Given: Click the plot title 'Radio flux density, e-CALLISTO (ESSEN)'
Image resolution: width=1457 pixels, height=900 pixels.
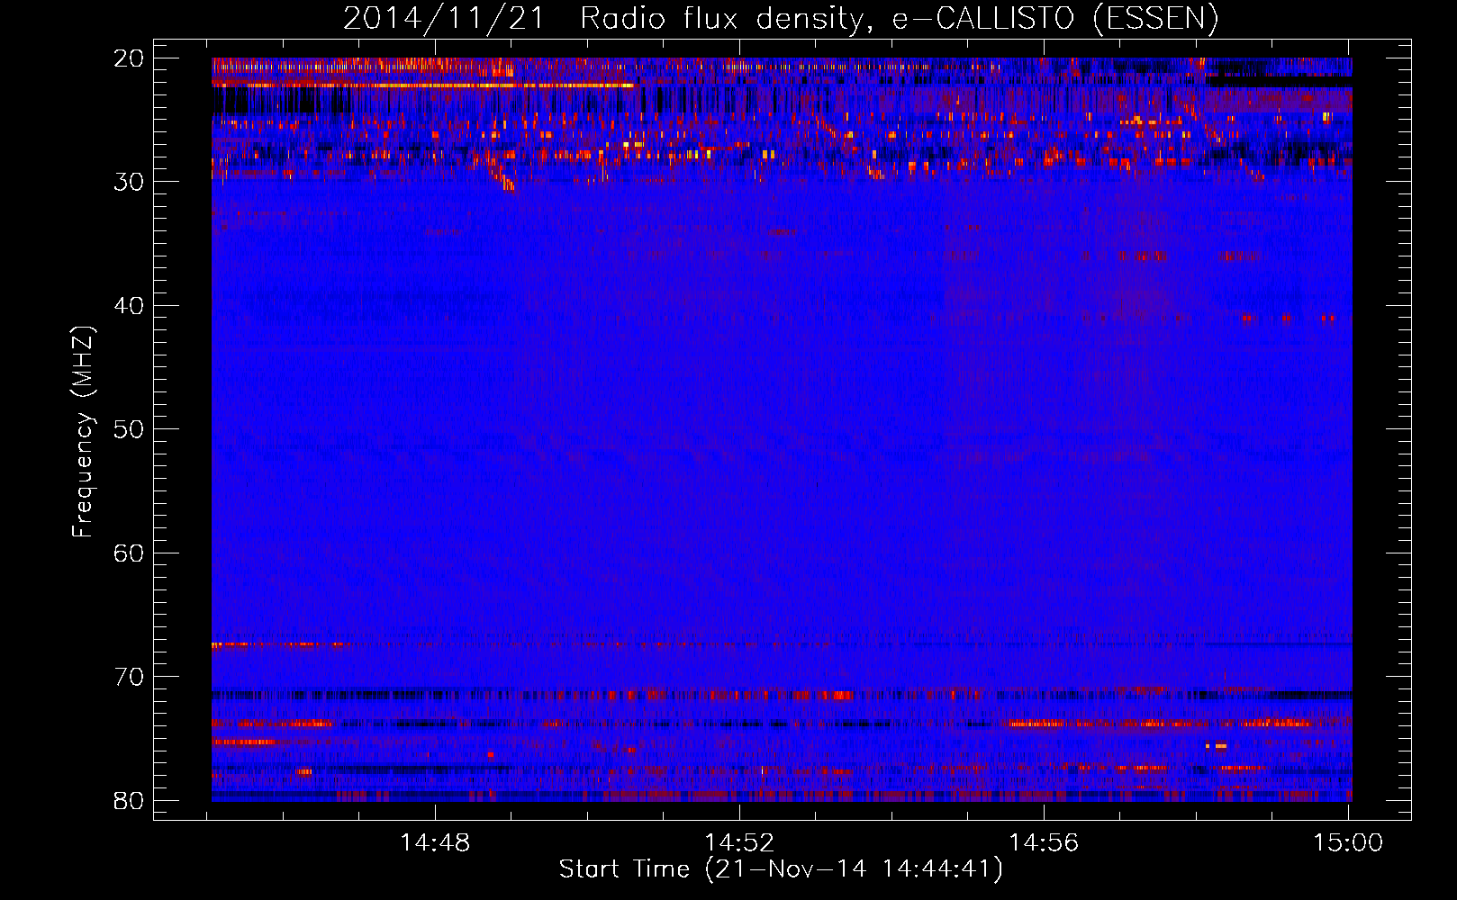Looking at the screenshot, I should (x=899, y=18).
